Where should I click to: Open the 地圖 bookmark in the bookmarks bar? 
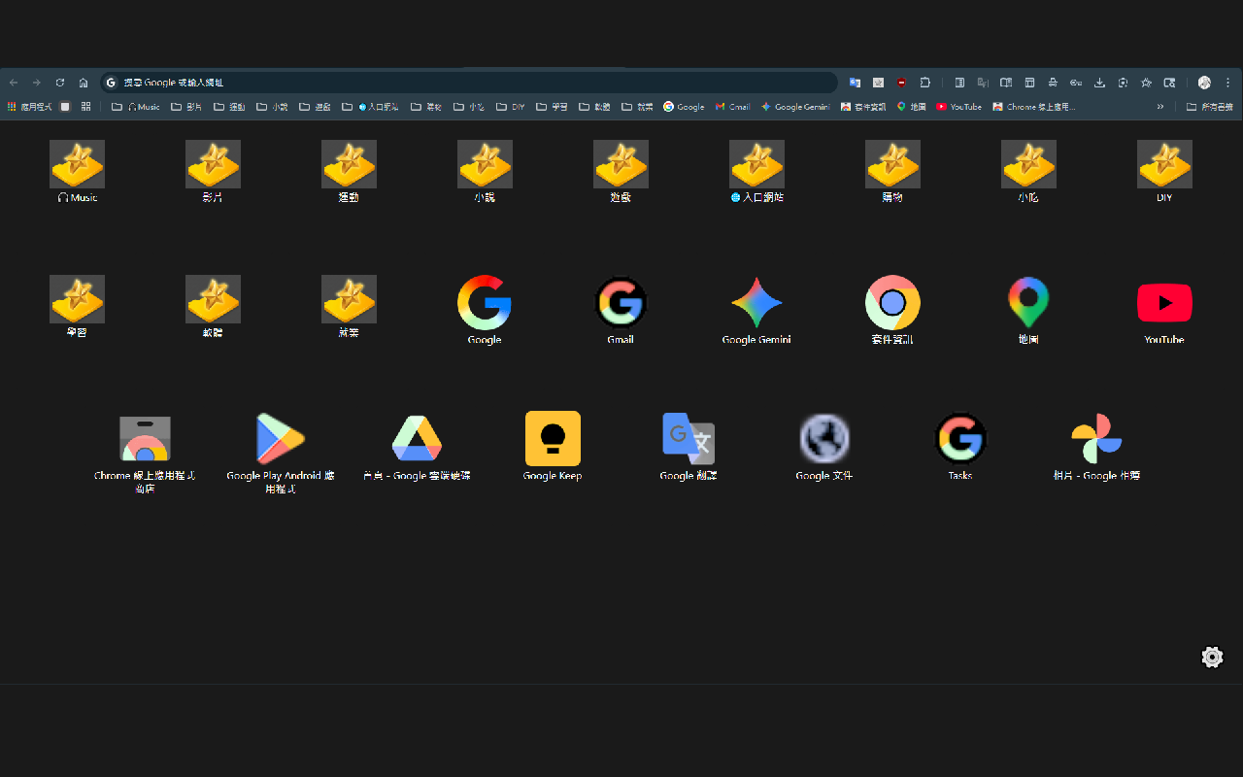[x=911, y=107]
